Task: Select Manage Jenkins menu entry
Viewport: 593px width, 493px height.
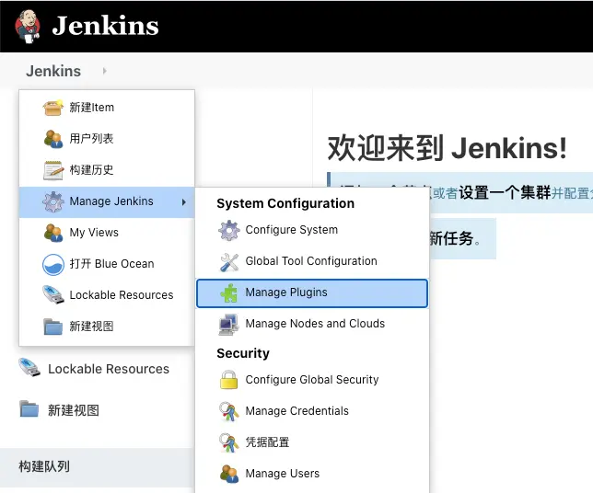Action: (107, 201)
